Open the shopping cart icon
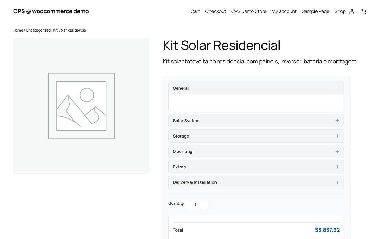383x239 pixels. [x=364, y=11]
